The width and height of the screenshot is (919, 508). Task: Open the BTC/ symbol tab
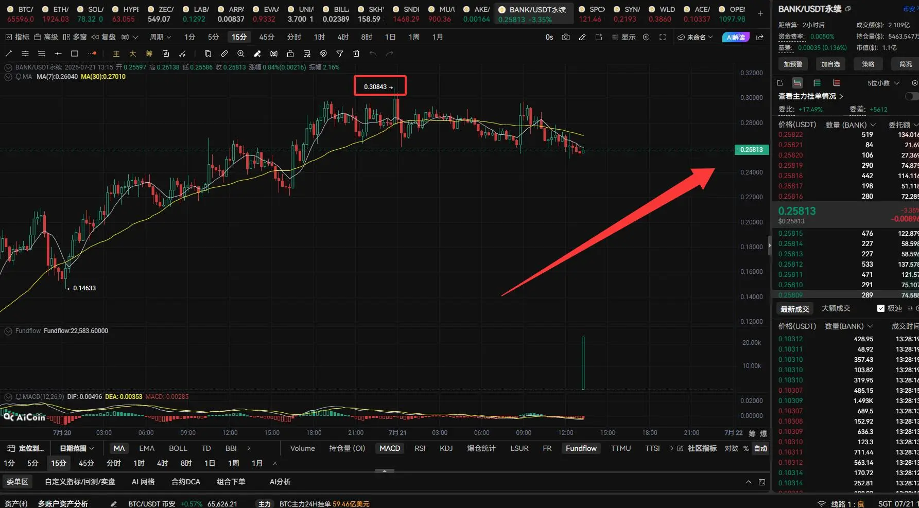coord(21,14)
